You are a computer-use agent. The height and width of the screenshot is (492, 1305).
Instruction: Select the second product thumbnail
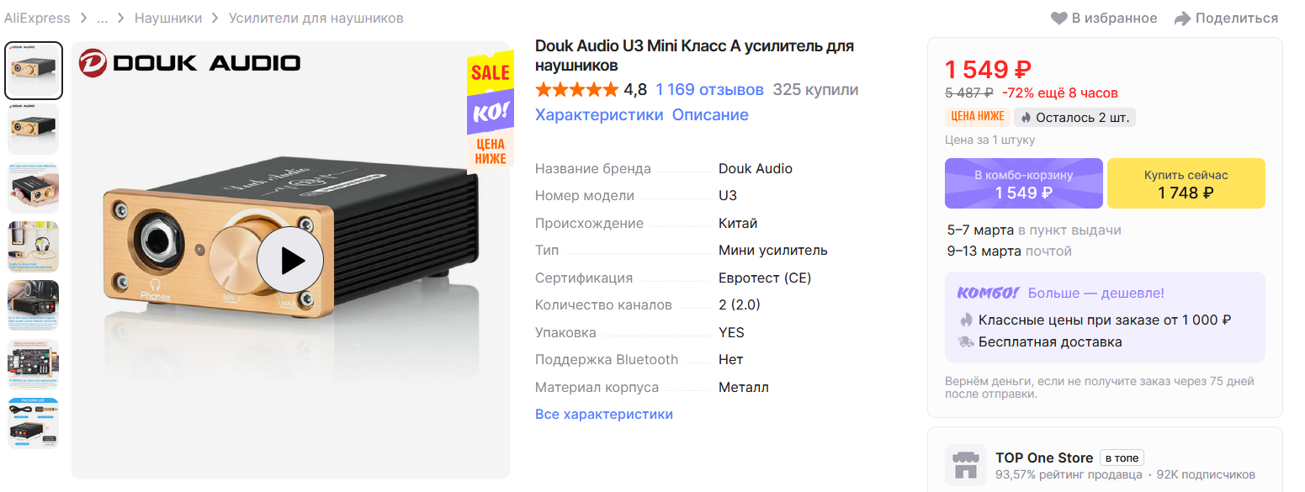point(34,130)
